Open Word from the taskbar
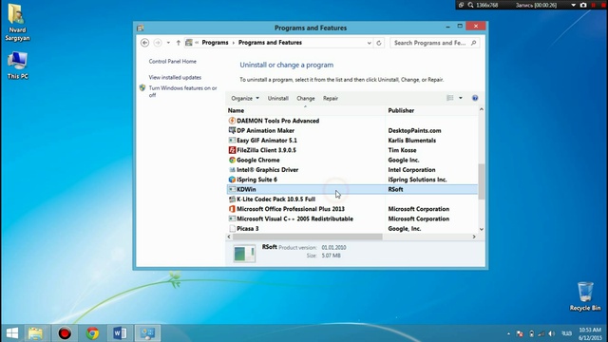Viewport: 608px width, 342px height. click(x=120, y=333)
